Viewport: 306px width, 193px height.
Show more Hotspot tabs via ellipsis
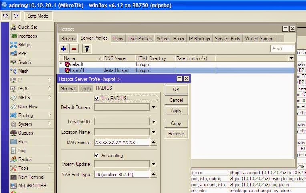tap(280, 39)
